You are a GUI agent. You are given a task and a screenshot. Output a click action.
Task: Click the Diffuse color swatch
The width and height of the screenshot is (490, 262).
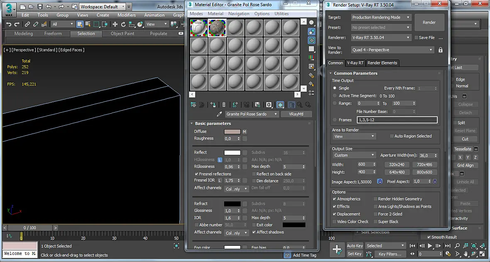point(232,132)
